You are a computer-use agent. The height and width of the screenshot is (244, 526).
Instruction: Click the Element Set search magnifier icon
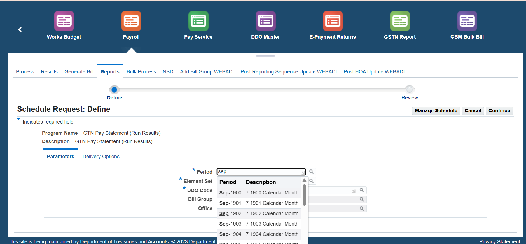(x=312, y=181)
